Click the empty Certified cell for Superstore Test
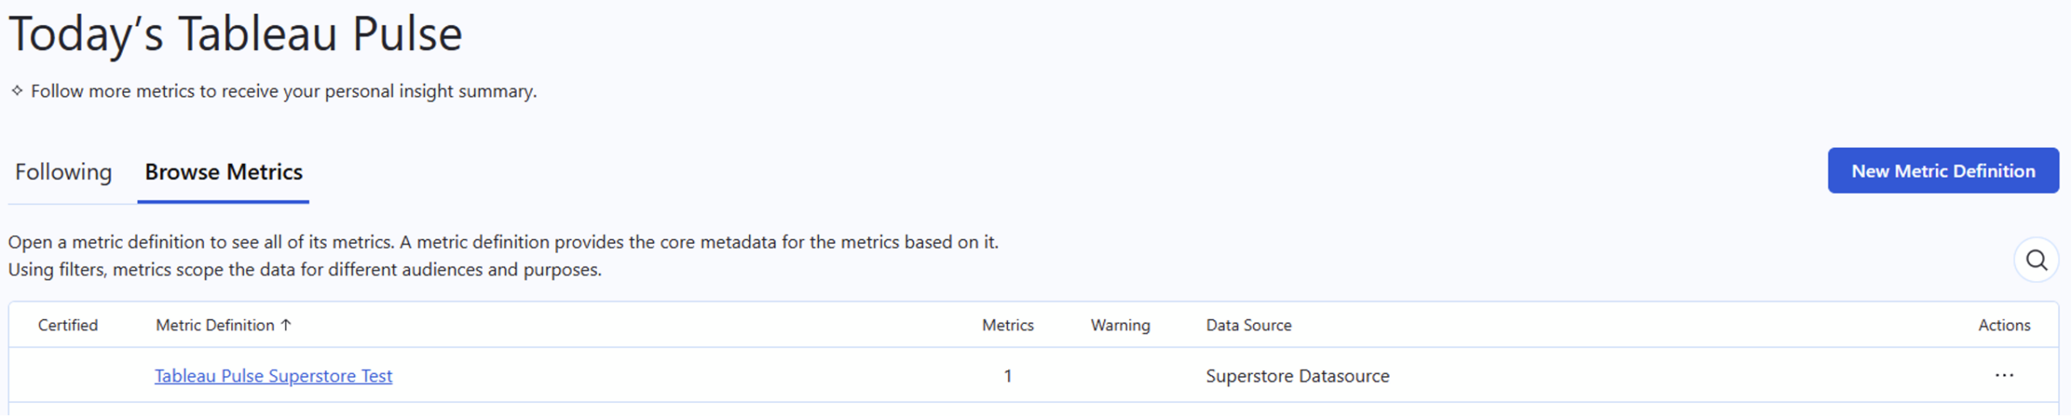The width and height of the screenshot is (2071, 416). (68, 376)
